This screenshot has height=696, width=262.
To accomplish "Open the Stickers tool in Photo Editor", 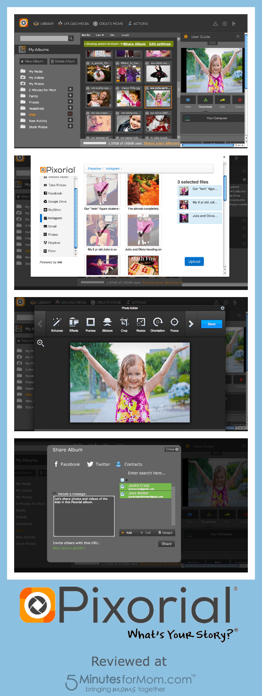I will [x=107, y=324].
